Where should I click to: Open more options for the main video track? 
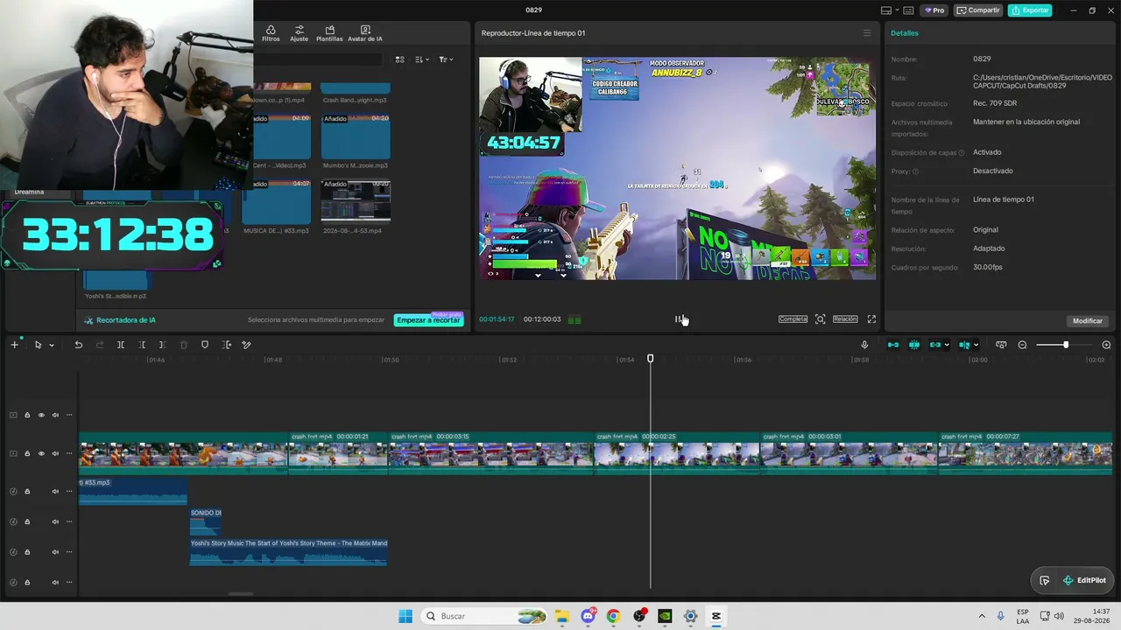(x=69, y=453)
